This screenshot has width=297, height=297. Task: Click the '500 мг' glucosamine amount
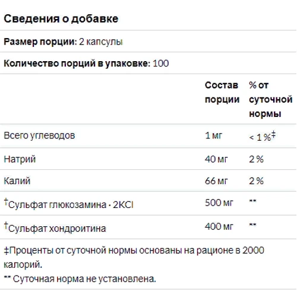coord(219,203)
